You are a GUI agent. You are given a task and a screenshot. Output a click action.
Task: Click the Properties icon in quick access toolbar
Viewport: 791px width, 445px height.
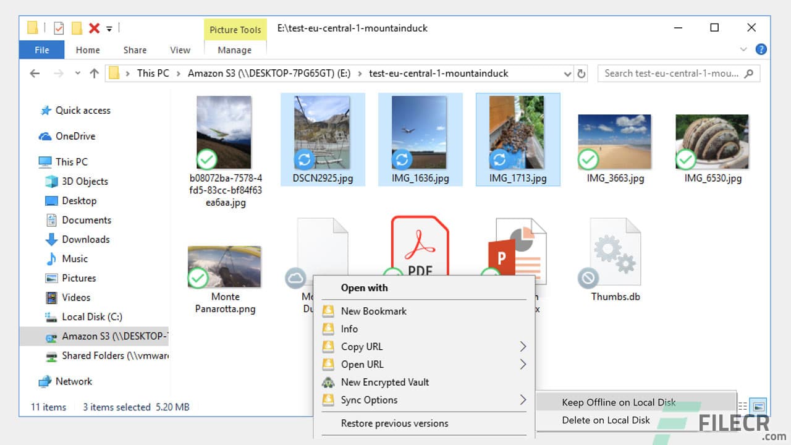pyautogui.click(x=58, y=28)
